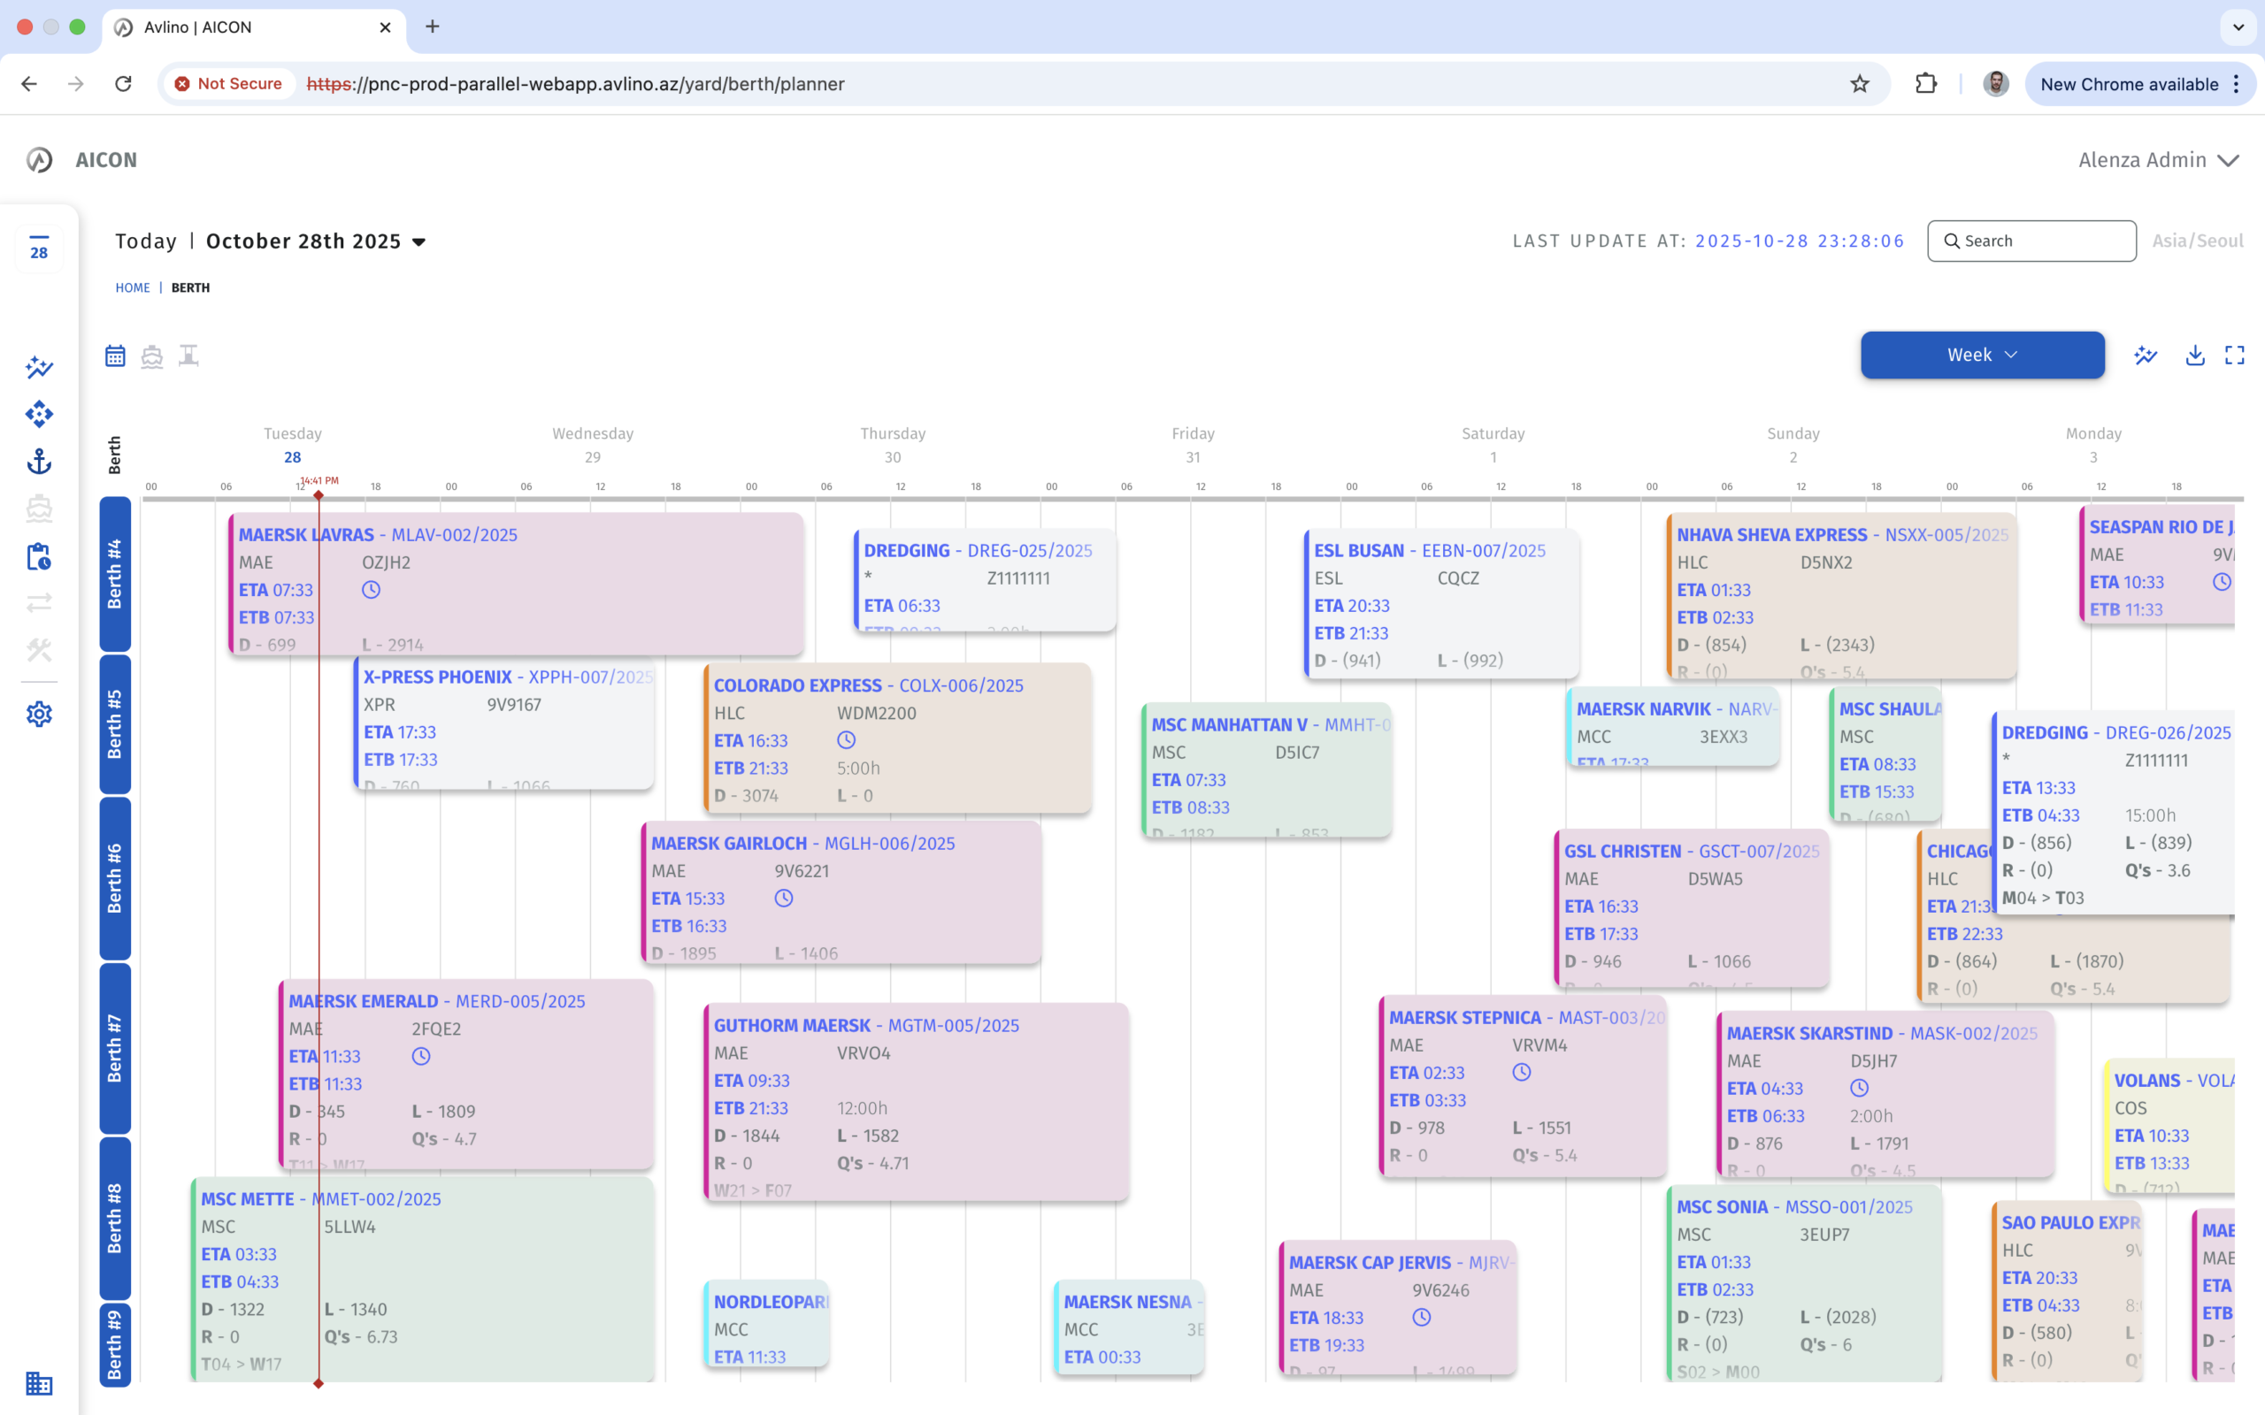
Task: Select the calendar view toolbar icon
Action: pos(115,356)
